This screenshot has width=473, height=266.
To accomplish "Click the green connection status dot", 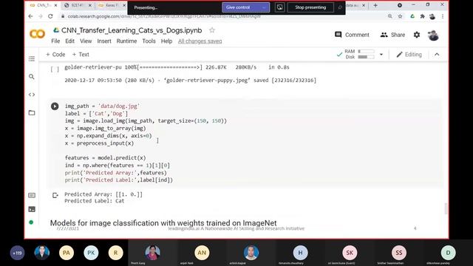I will point(31,222).
